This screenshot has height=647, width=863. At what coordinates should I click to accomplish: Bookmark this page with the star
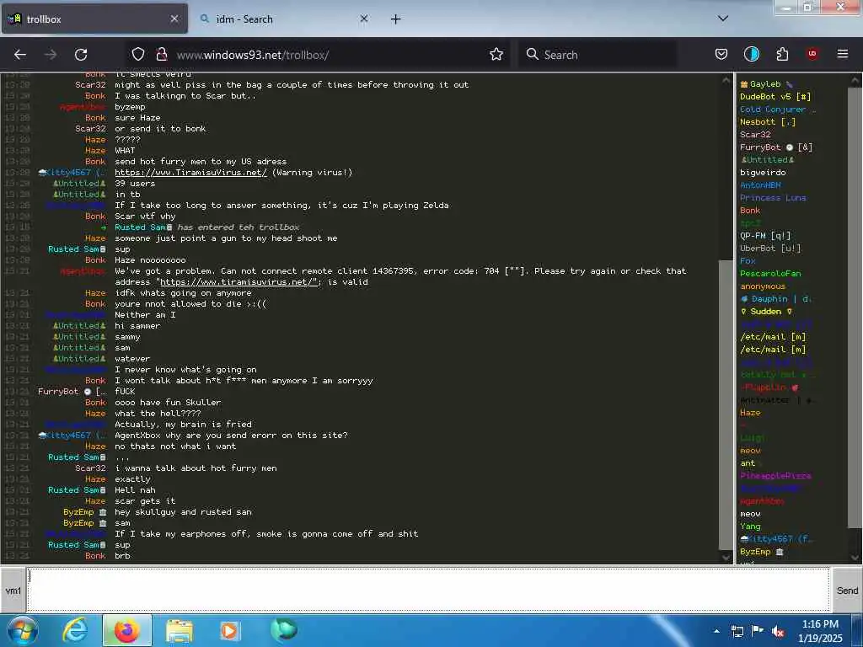(496, 54)
